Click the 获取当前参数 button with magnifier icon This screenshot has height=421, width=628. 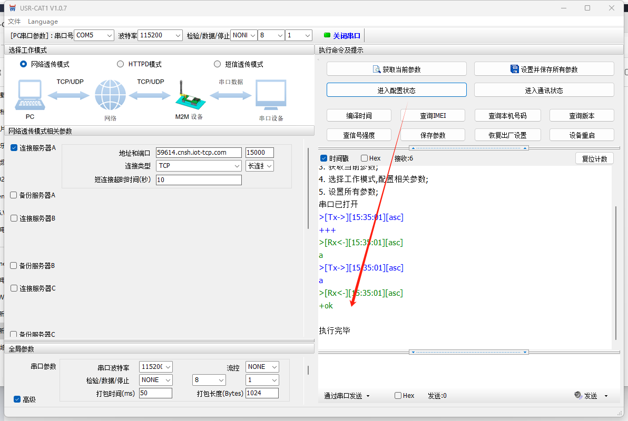(396, 69)
